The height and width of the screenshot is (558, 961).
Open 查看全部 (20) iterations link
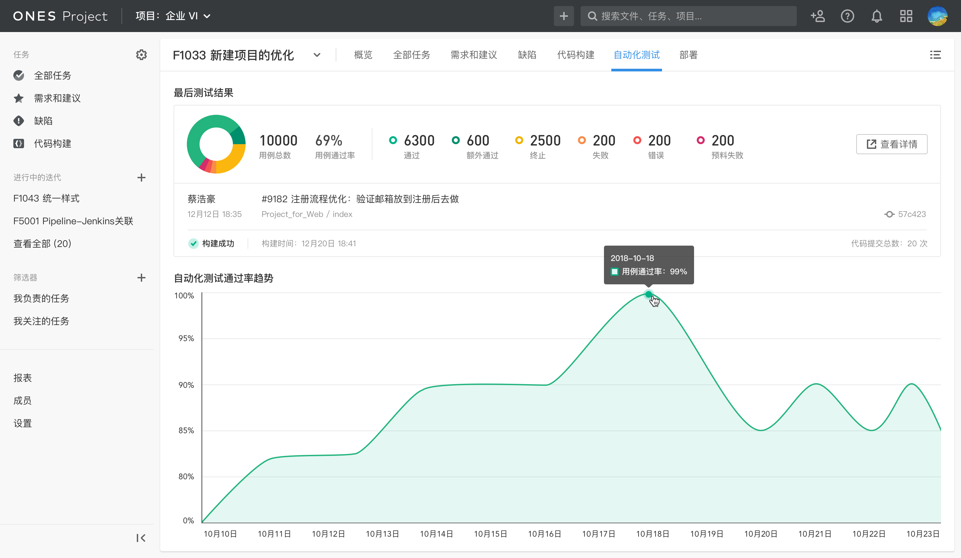42,243
